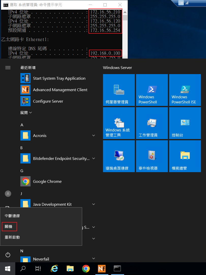
Task: Open the Acronis folder icon
Action: [x=25, y=135]
